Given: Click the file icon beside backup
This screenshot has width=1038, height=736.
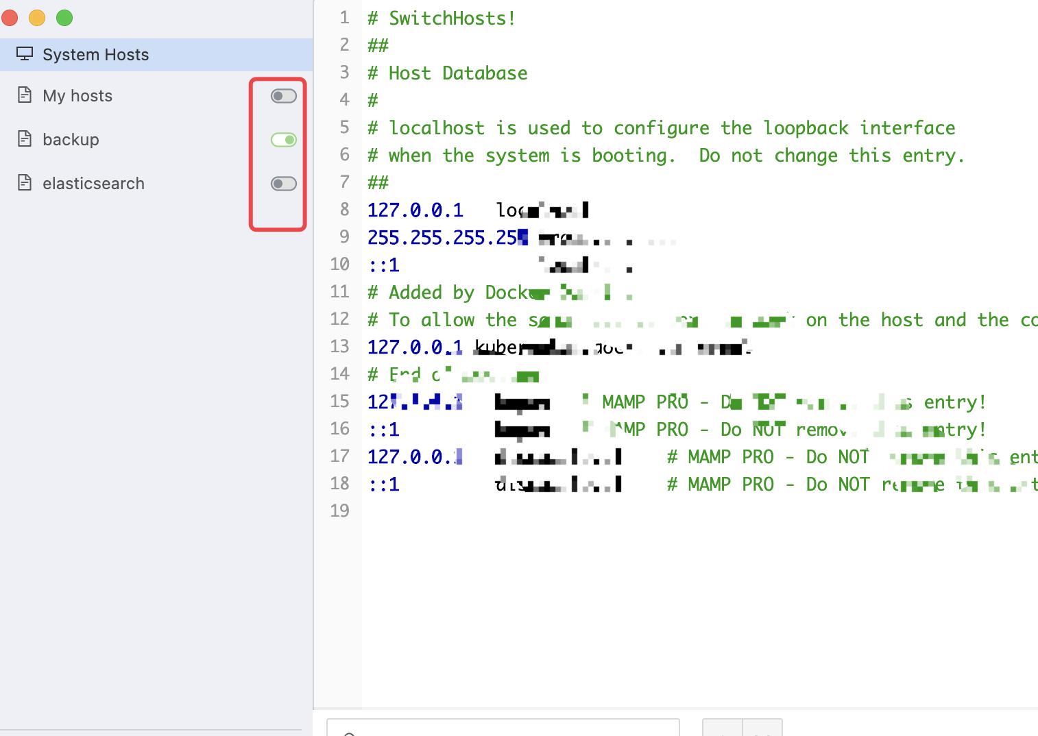Looking at the screenshot, I should (x=25, y=139).
